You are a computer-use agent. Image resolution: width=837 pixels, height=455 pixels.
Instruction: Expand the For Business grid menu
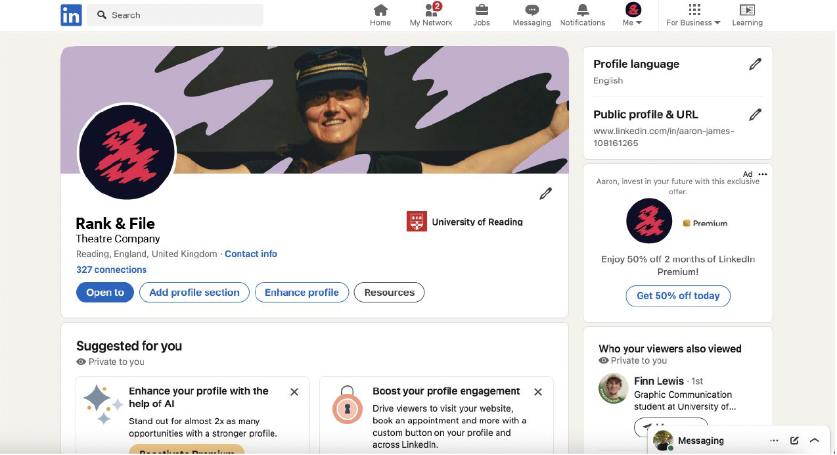[694, 15]
